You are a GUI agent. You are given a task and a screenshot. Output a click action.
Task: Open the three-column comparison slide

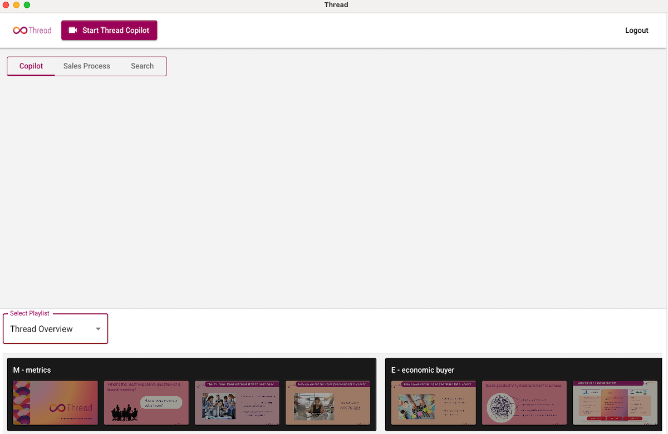[x=615, y=403]
